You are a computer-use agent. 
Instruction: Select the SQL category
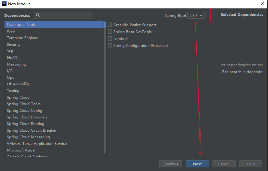(10, 51)
